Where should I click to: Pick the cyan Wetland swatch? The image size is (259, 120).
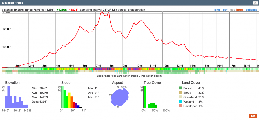point(181,102)
